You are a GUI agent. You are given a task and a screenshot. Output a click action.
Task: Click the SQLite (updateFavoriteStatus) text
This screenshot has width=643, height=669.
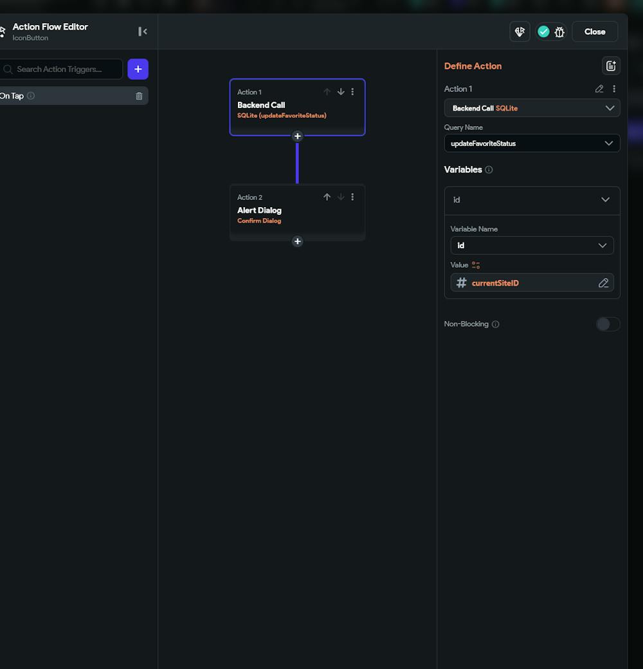click(x=282, y=116)
